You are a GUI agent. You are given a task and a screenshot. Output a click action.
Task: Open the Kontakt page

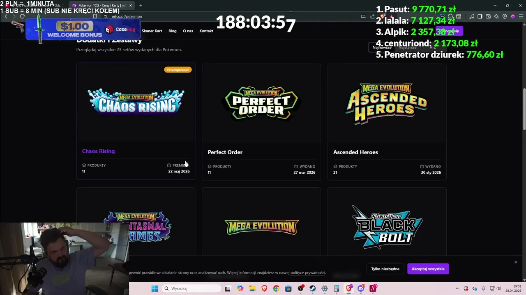[206, 31]
